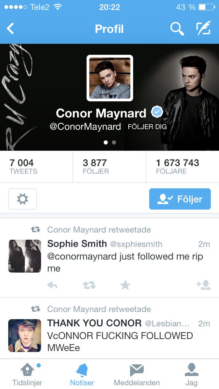
Task: Favorite Sophie Smith's tweet with star
Action: [x=125, y=285]
